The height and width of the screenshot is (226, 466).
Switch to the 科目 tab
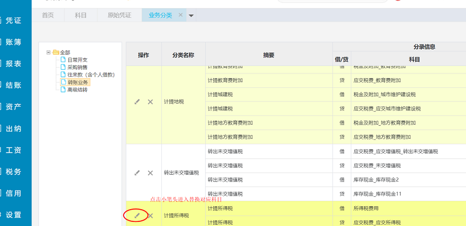tap(80, 15)
